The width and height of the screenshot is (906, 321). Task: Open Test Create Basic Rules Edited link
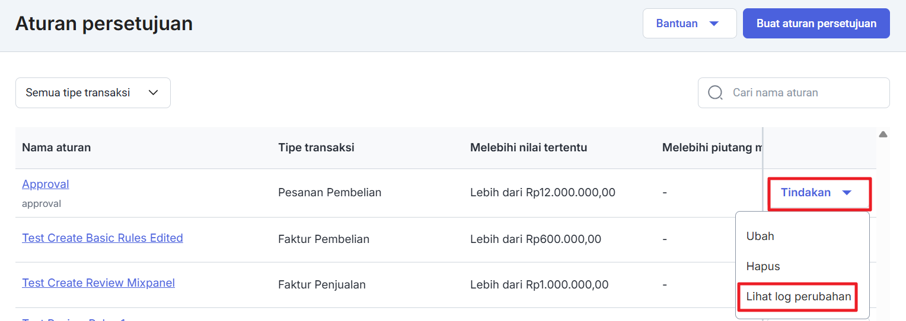pyautogui.click(x=103, y=238)
